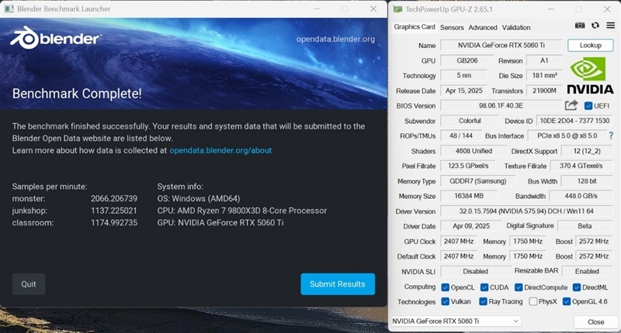Click the Quit button
The image size is (621, 333).
click(x=29, y=284)
